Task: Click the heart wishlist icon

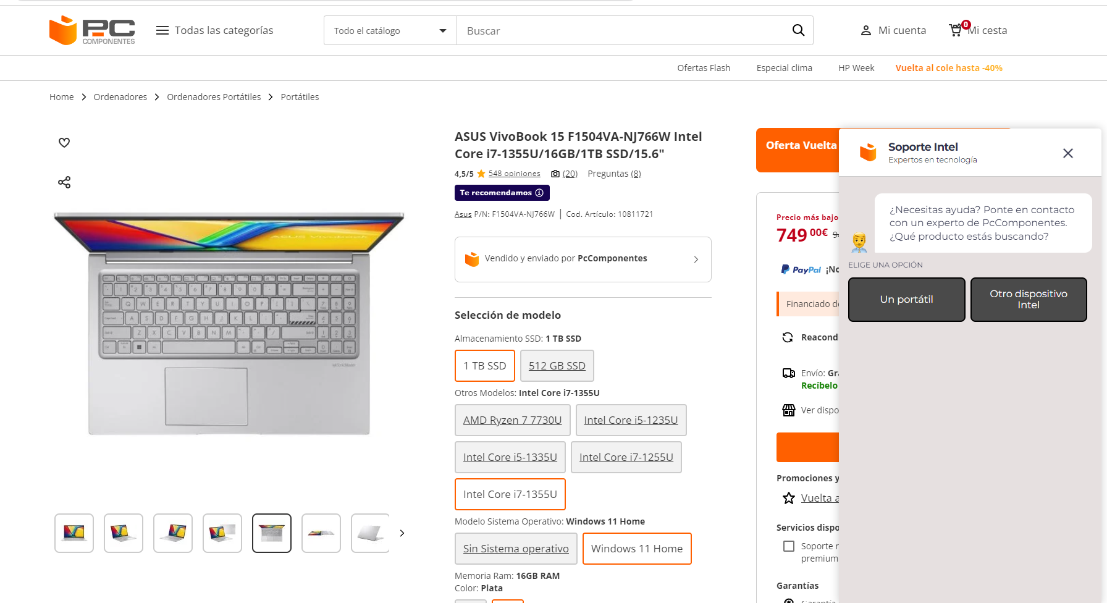Action: [64, 143]
